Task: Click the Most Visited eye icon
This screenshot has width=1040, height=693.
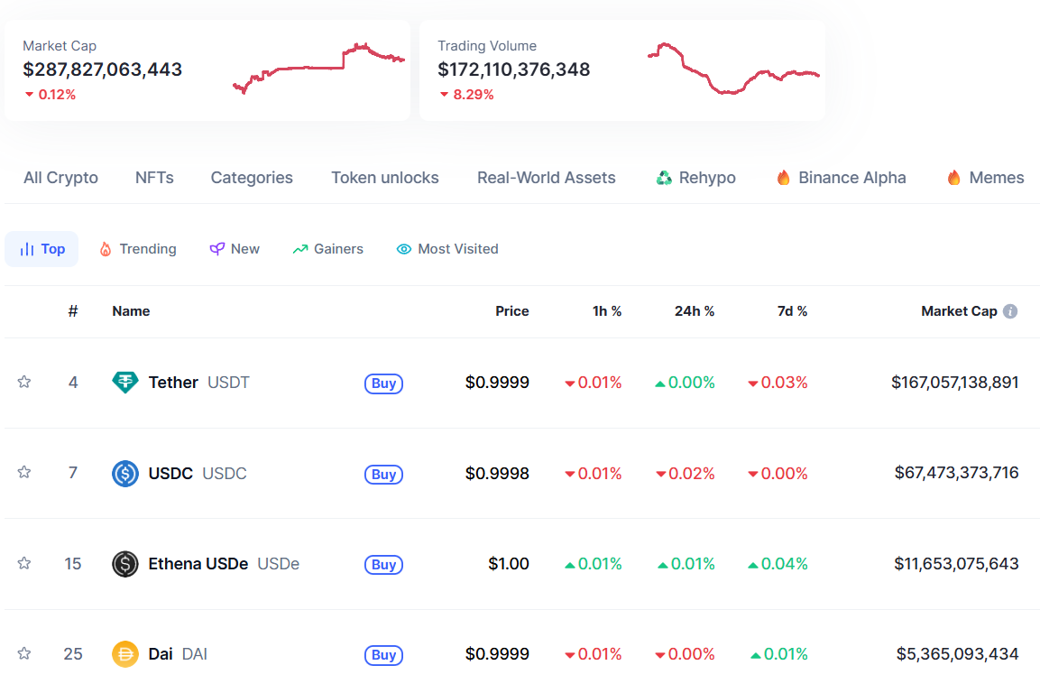Action: [x=404, y=249]
